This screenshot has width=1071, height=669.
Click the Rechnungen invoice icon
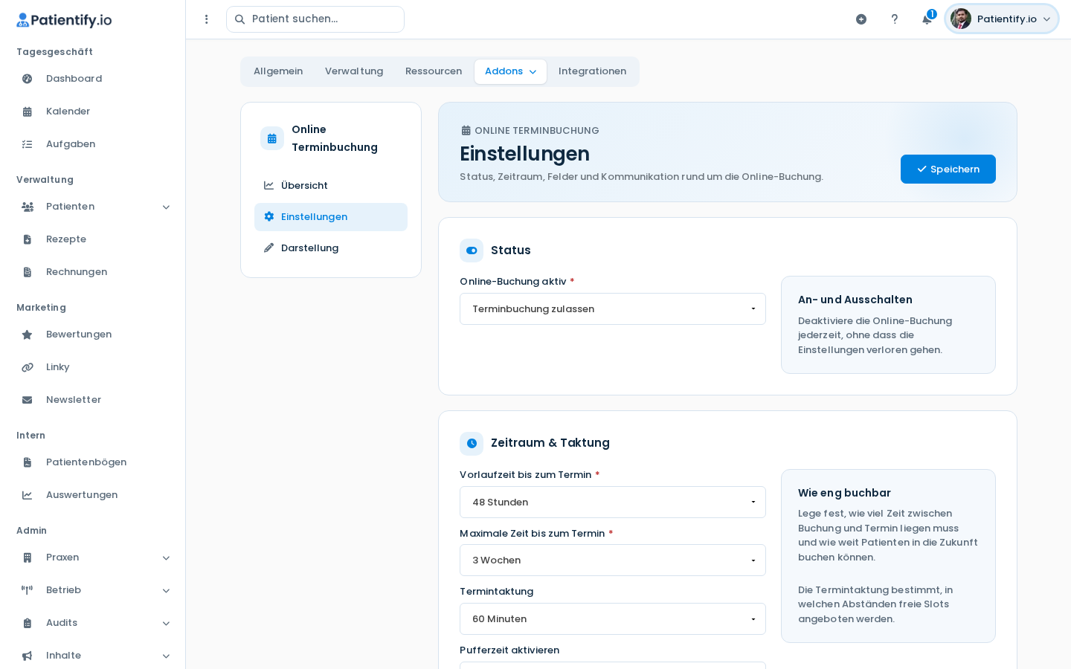click(x=28, y=272)
